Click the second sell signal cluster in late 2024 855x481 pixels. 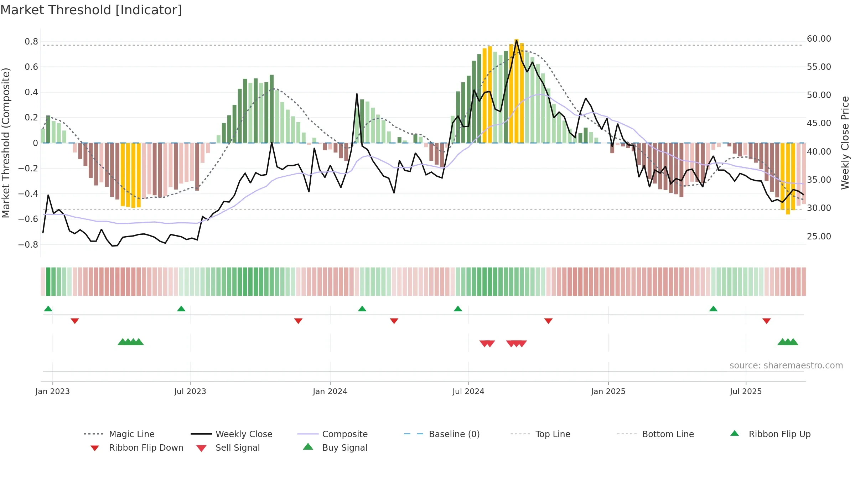pos(516,344)
